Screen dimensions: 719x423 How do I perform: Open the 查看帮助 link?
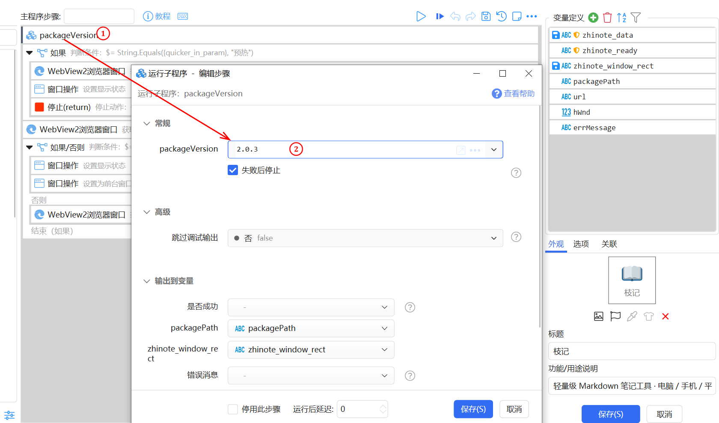pyautogui.click(x=513, y=93)
